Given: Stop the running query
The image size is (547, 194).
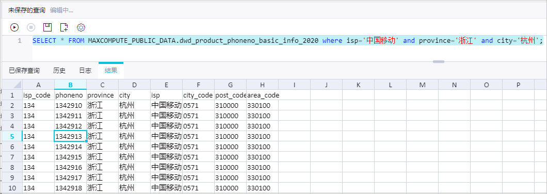Looking at the screenshot, I should 31,27.
